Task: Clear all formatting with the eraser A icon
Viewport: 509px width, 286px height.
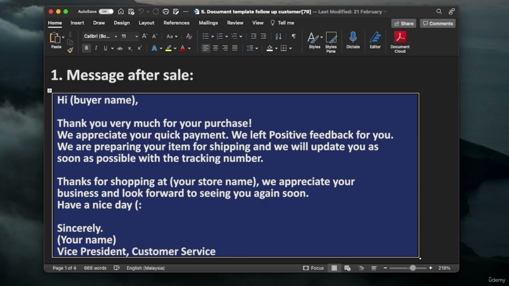Action: pyautogui.click(x=189, y=36)
